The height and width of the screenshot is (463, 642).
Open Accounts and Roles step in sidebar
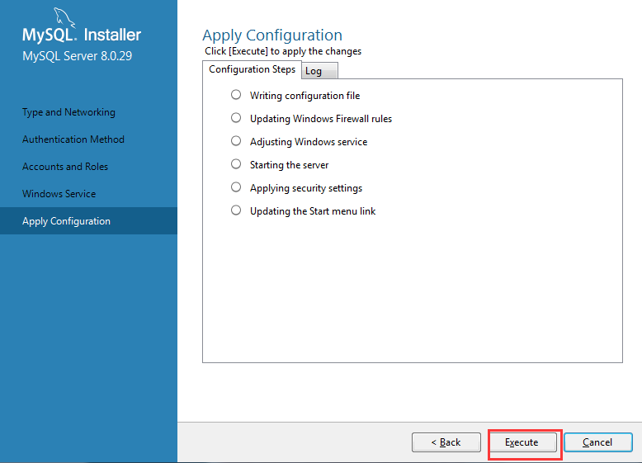click(65, 167)
